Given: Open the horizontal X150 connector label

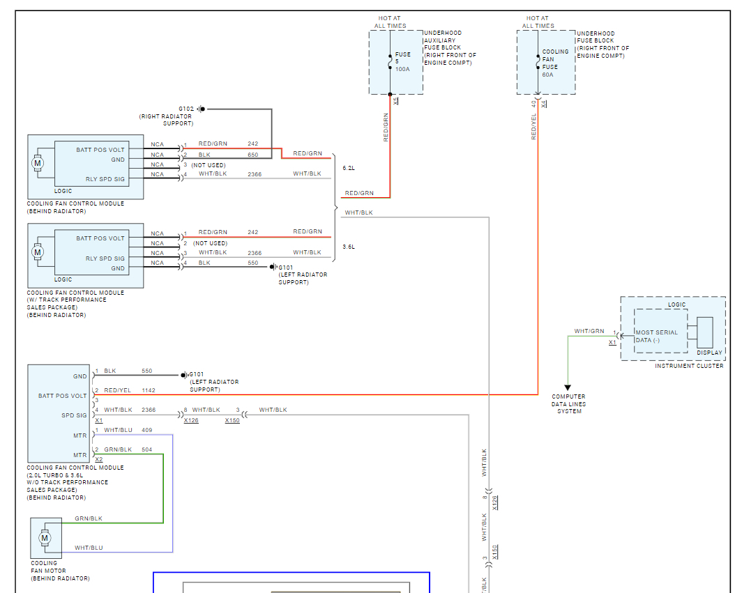Looking at the screenshot, I should coord(232,420).
